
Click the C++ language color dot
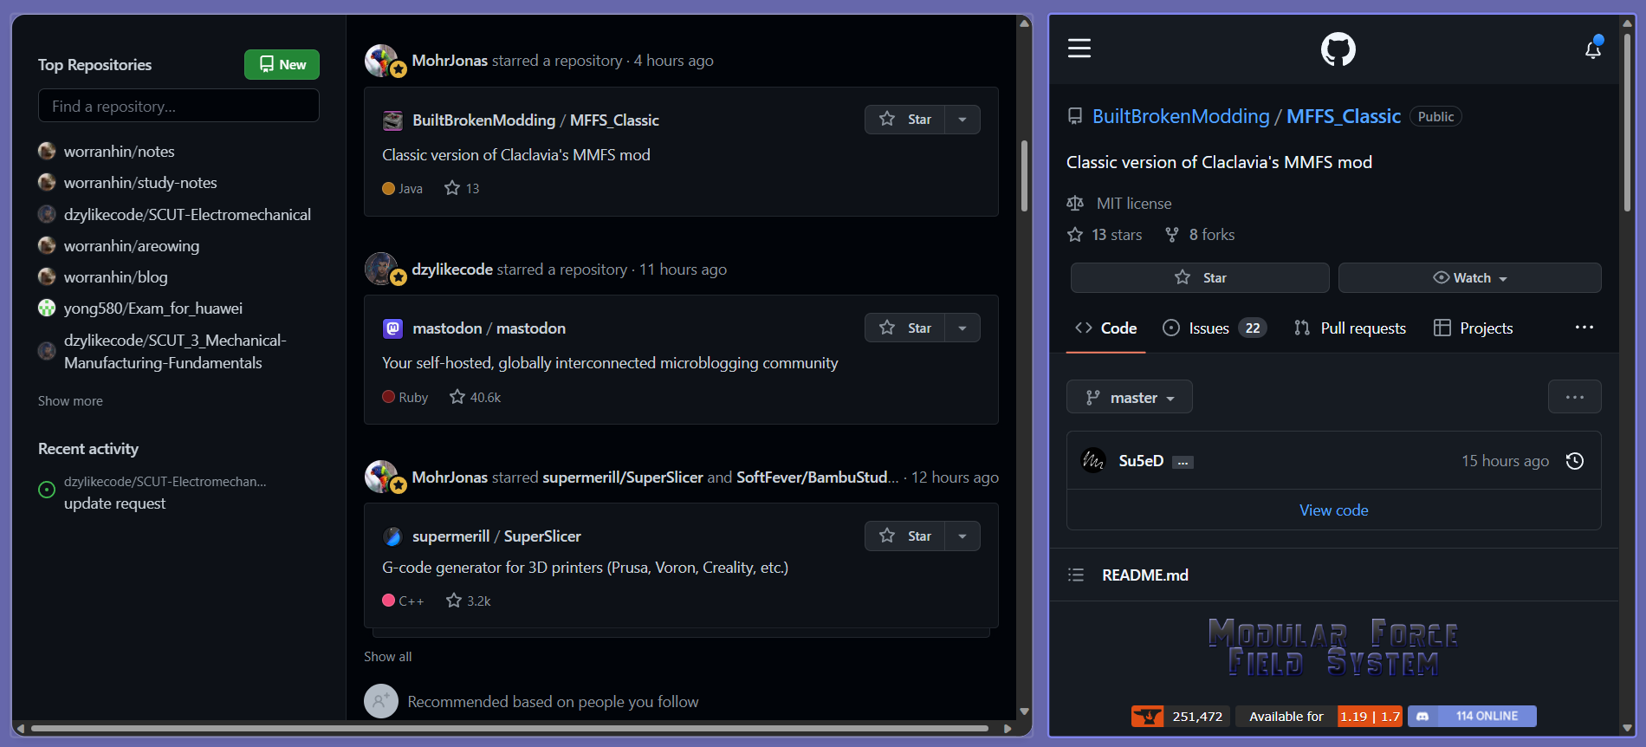pos(388,601)
